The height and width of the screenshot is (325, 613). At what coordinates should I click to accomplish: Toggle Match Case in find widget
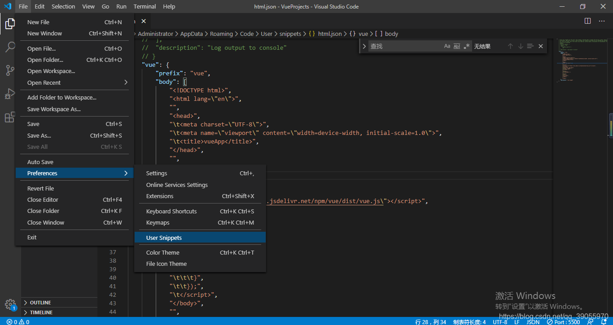click(447, 46)
